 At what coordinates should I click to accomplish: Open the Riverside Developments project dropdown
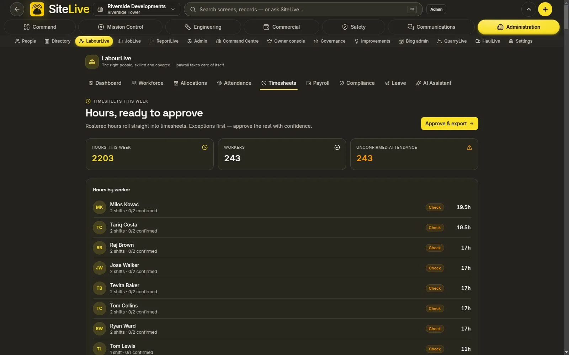pyautogui.click(x=136, y=9)
